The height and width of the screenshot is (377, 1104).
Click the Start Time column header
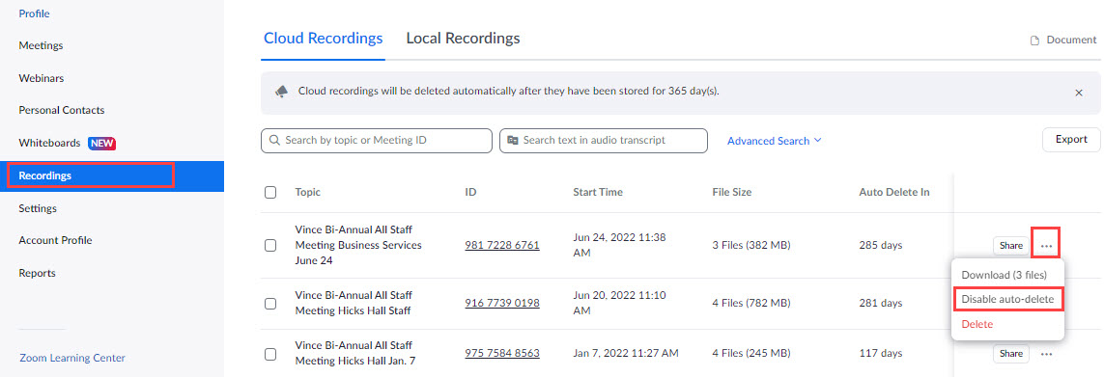pos(598,192)
